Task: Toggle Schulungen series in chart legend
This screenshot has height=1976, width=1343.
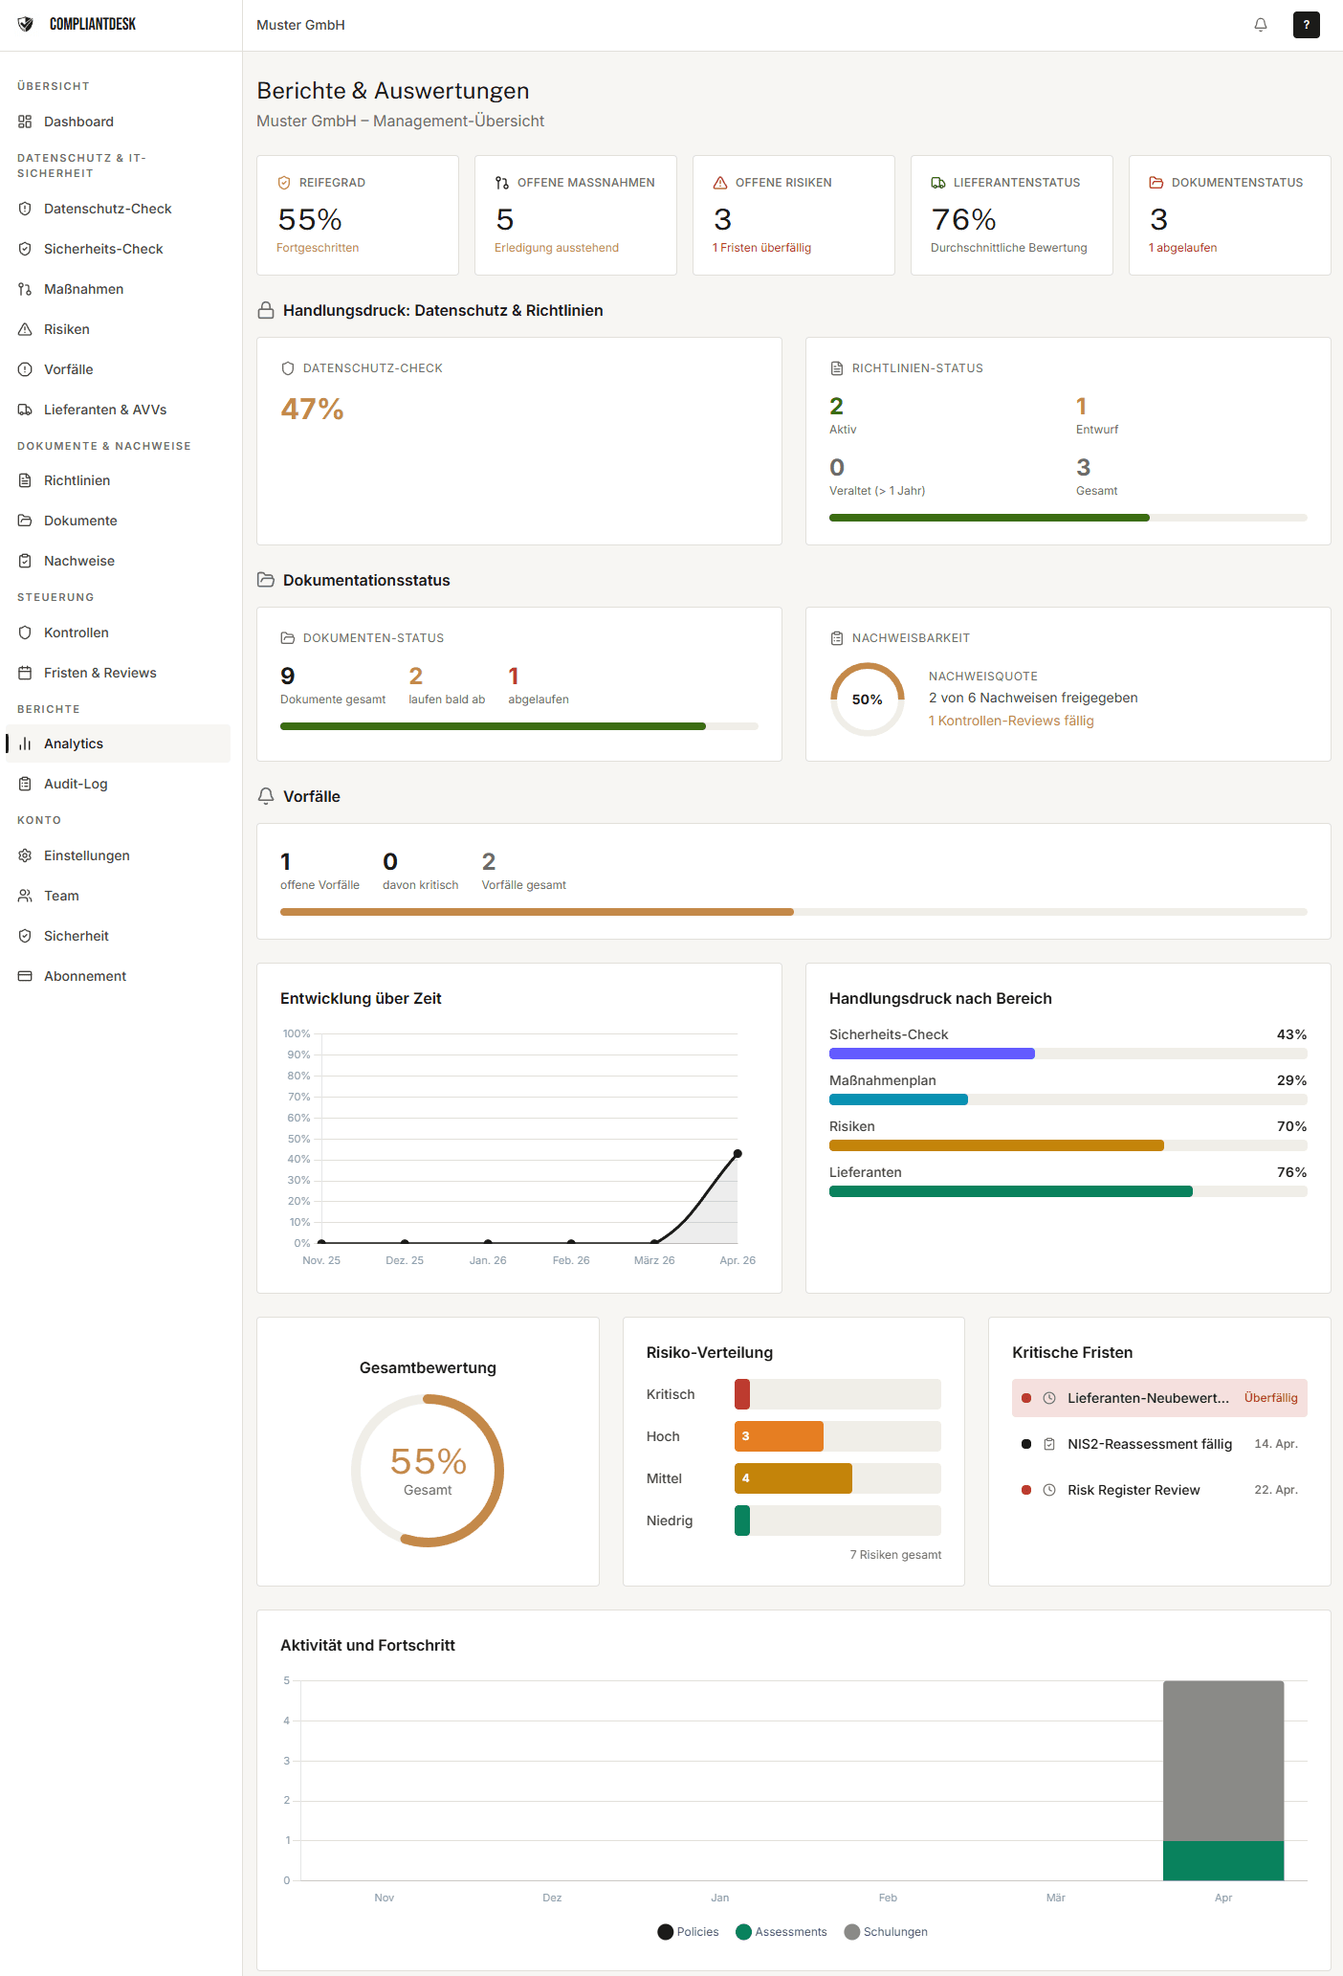Action: 886,1932
